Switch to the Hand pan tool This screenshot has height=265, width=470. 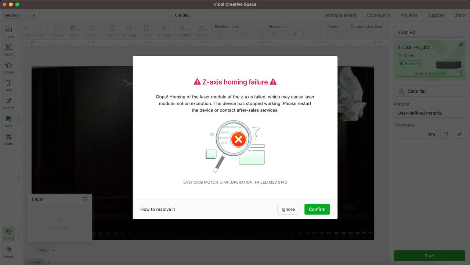(x=8, y=252)
